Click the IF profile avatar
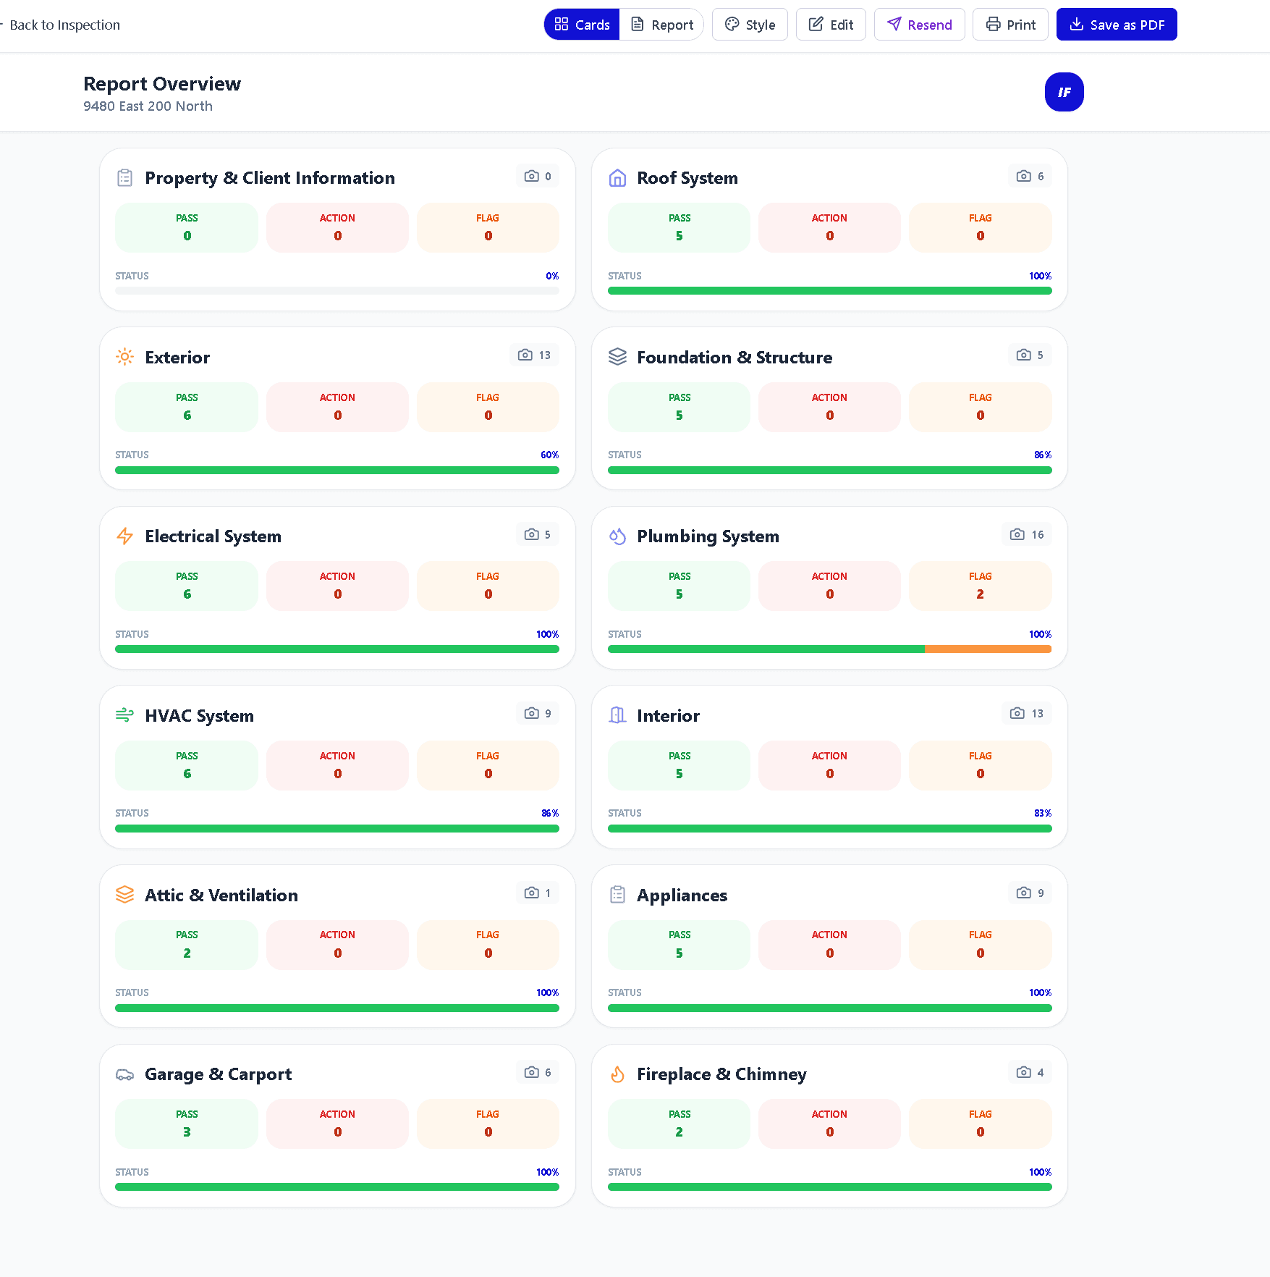Image resolution: width=1270 pixels, height=1277 pixels. coord(1064,92)
